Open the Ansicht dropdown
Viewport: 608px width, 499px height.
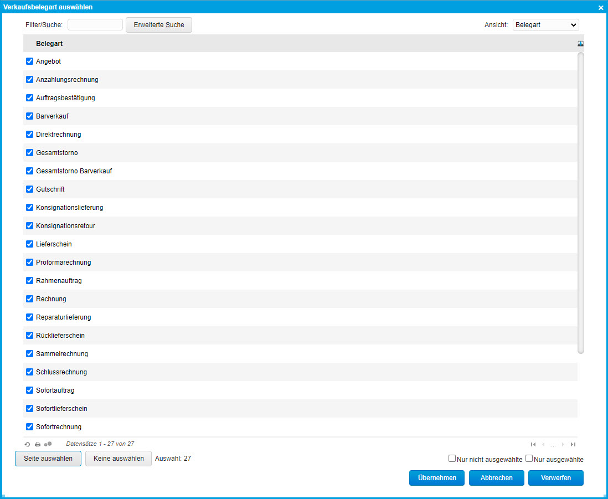pyautogui.click(x=545, y=25)
